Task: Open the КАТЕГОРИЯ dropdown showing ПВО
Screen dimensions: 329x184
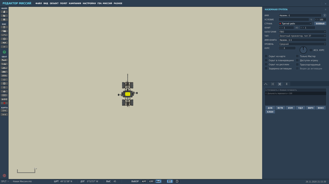Action: 302,32
